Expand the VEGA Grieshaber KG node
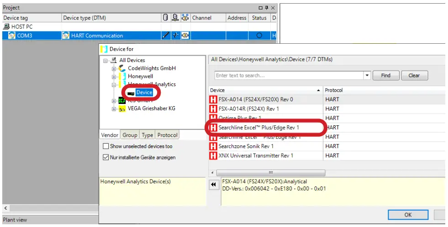Viewport: 448px width, 227px height. [114, 109]
